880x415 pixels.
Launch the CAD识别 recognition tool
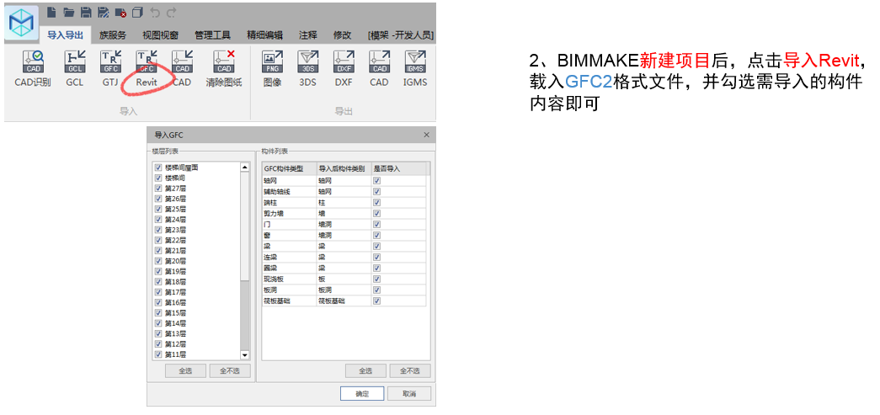pos(33,68)
